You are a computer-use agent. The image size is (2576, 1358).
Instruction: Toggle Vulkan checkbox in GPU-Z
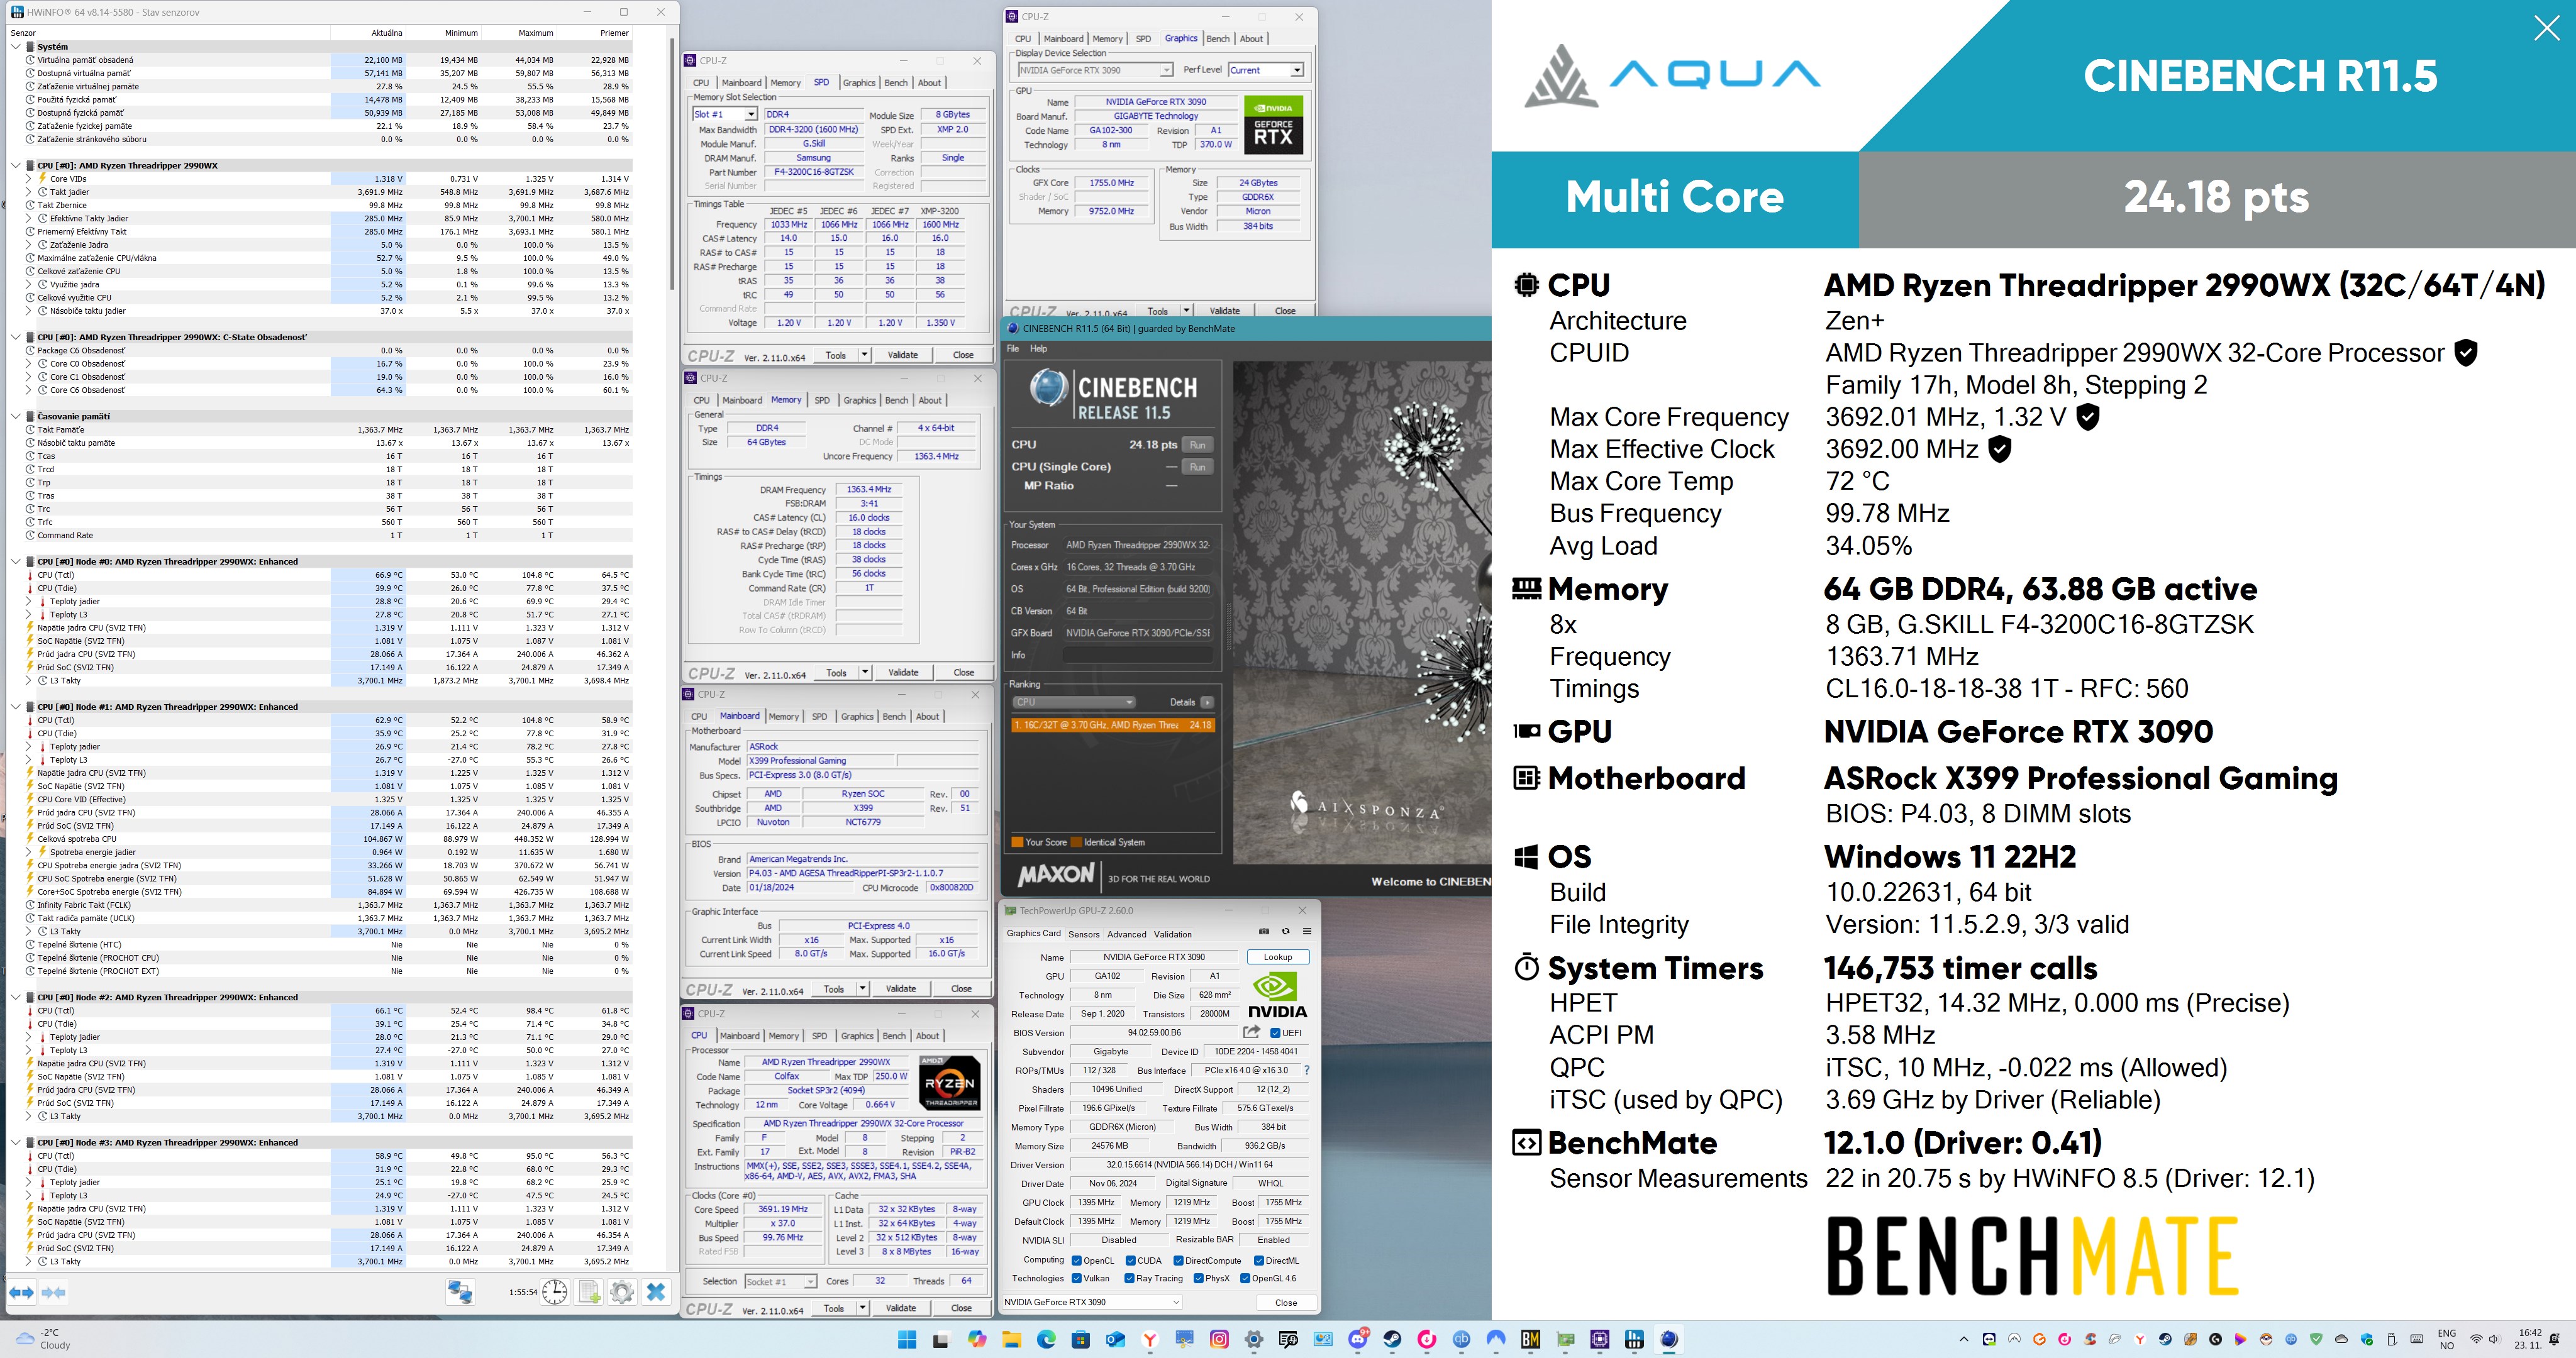(x=1077, y=1278)
